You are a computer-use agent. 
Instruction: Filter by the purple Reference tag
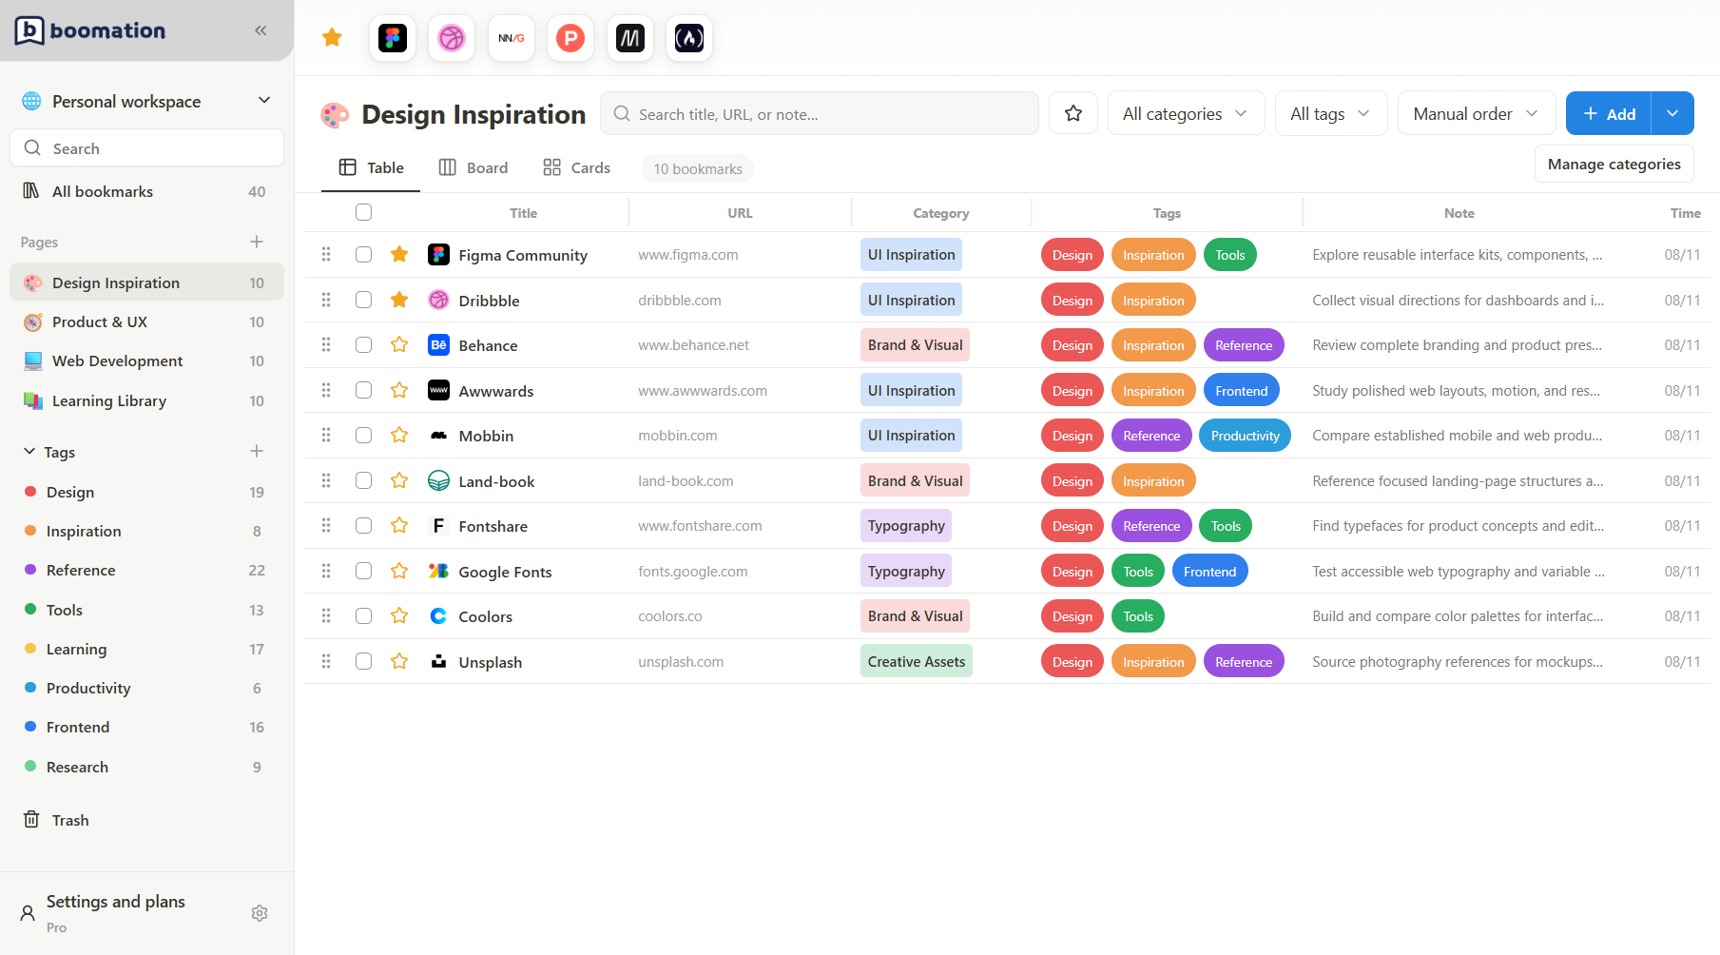tap(147, 570)
